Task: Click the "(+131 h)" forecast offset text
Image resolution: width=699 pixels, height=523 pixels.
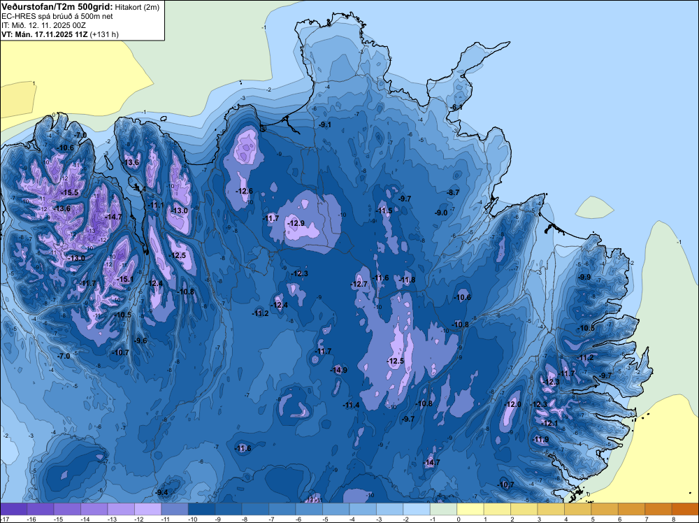Action: [x=104, y=34]
